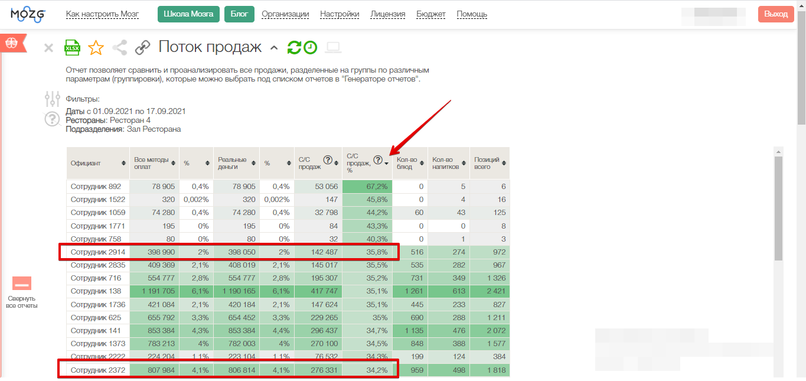Click the share report icon

[x=119, y=48]
